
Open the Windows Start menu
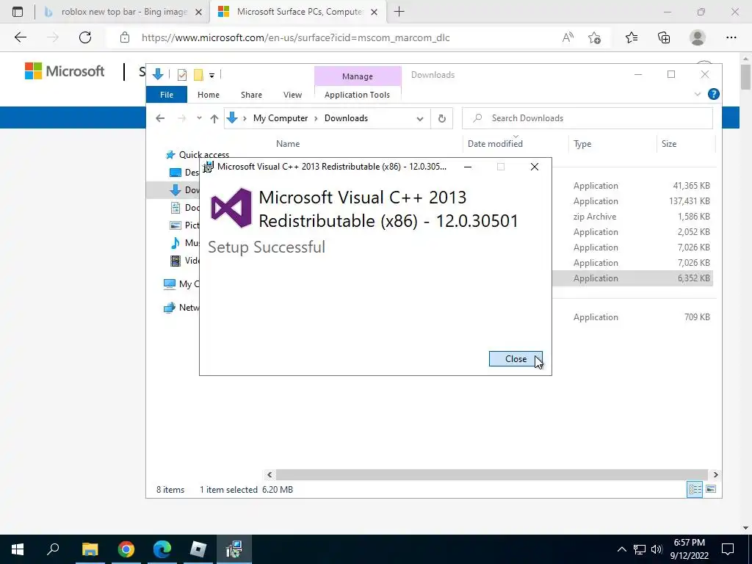[18, 549]
